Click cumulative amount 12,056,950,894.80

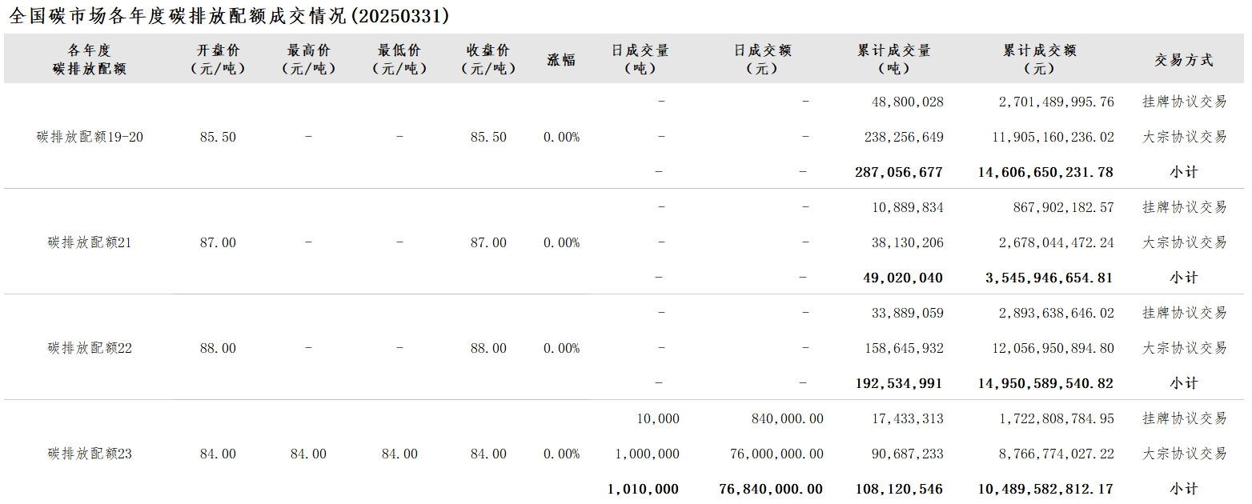1053,348
